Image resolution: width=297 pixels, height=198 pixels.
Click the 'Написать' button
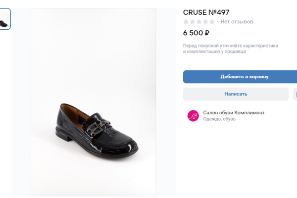point(236,94)
